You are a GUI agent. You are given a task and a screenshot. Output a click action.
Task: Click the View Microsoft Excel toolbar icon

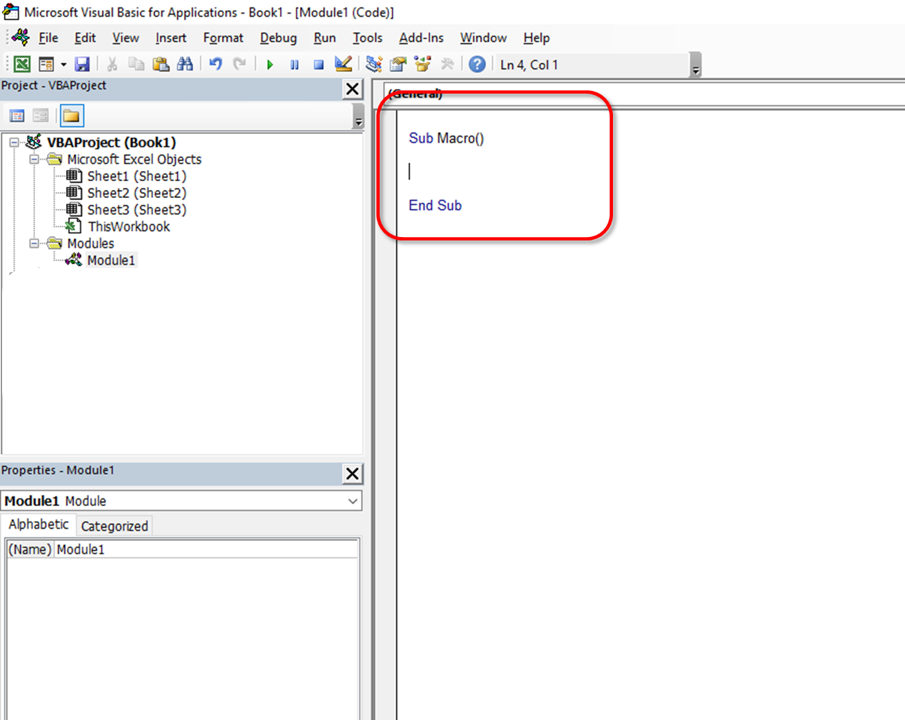tap(22, 64)
